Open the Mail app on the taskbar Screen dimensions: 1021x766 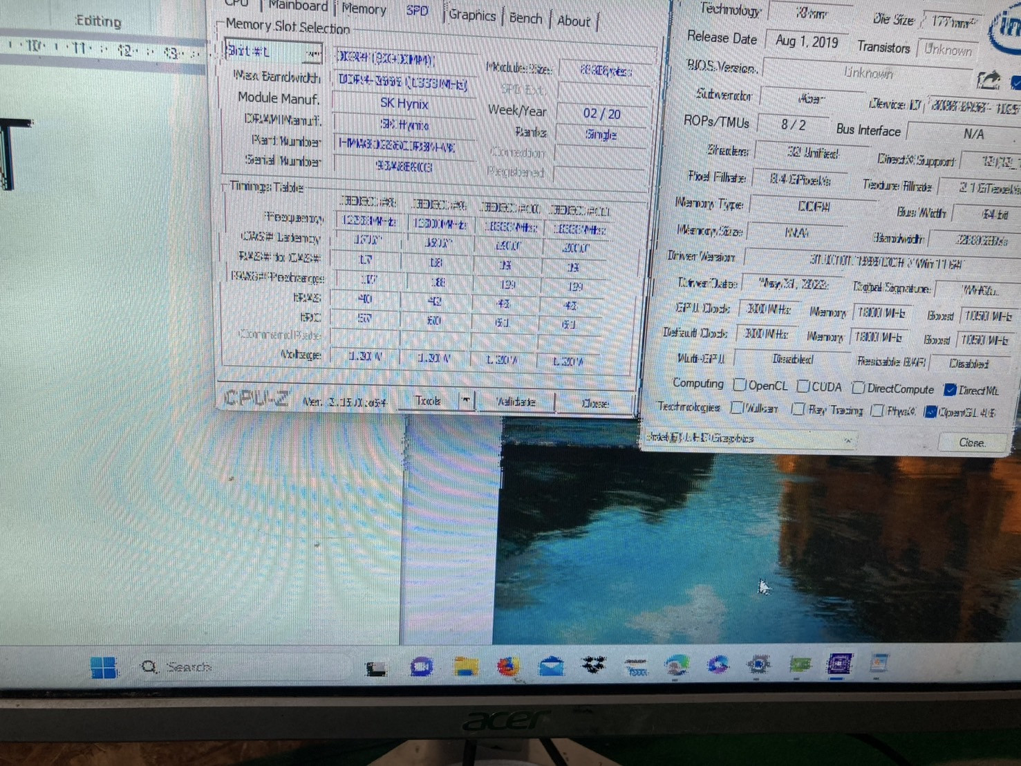(551, 666)
